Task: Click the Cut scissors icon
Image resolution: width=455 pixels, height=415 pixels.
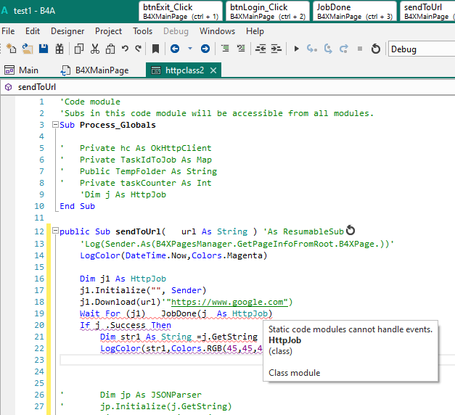Action: tap(95, 49)
